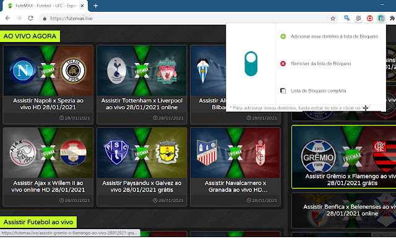396x247 pixels.
Task: Close the FuteMAX tab
Action: click(x=82, y=6)
